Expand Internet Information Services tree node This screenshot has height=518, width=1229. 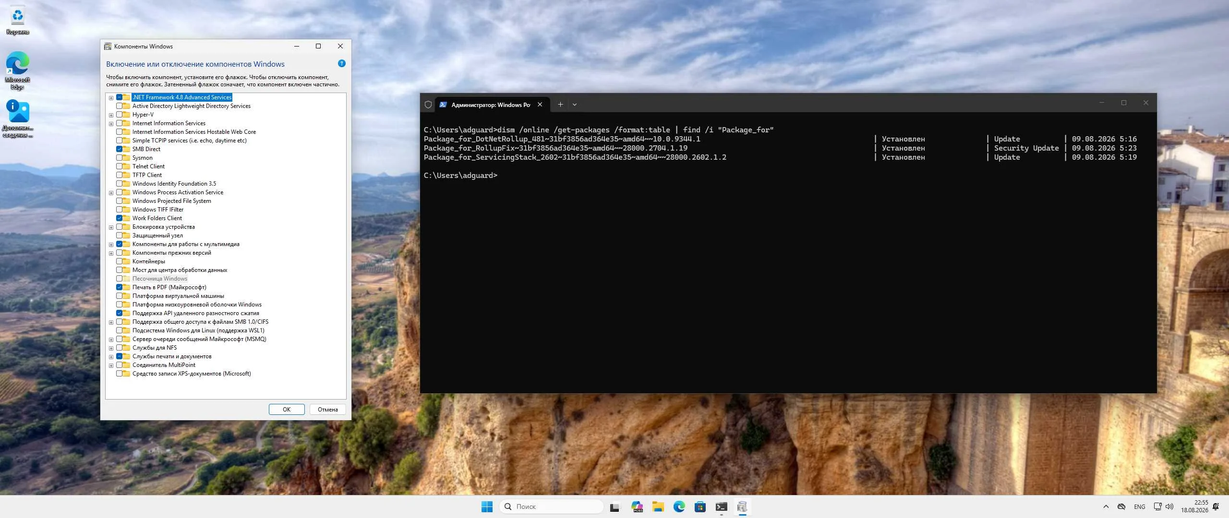(111, 124)
